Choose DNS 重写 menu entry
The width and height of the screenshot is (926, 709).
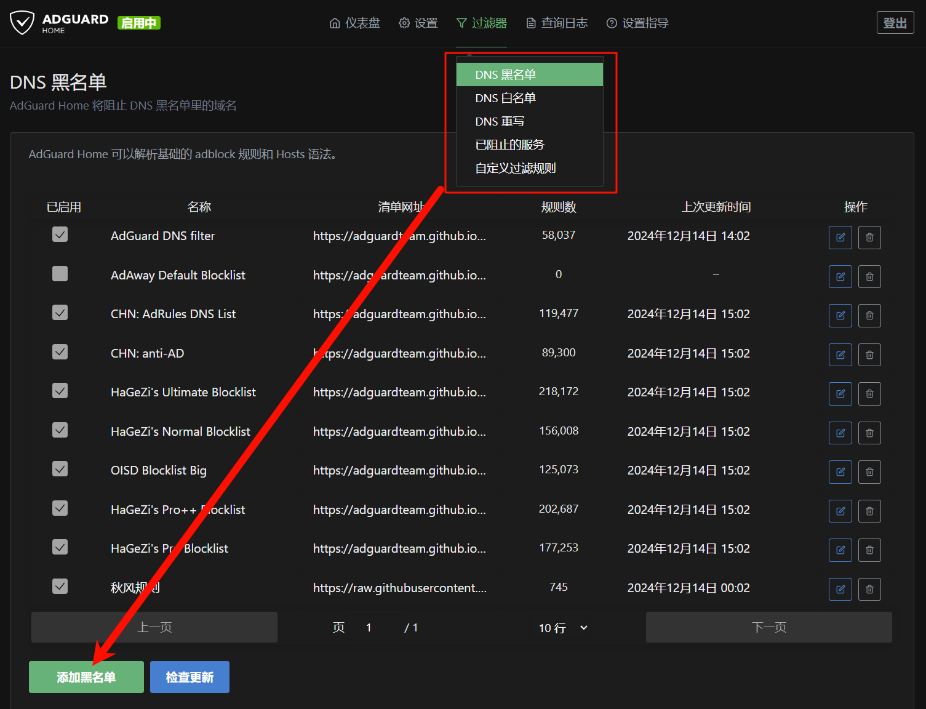coord(530,121)
